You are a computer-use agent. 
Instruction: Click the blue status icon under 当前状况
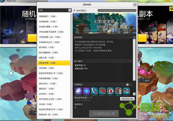click(x=76, y=108)
